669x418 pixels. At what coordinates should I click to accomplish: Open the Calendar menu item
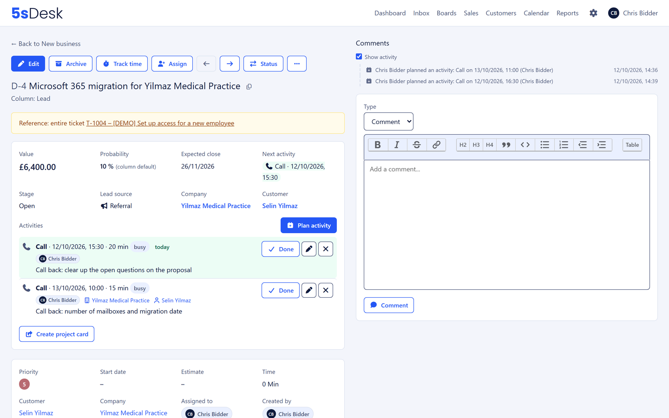pyautogui.click(x=536, y=13)
